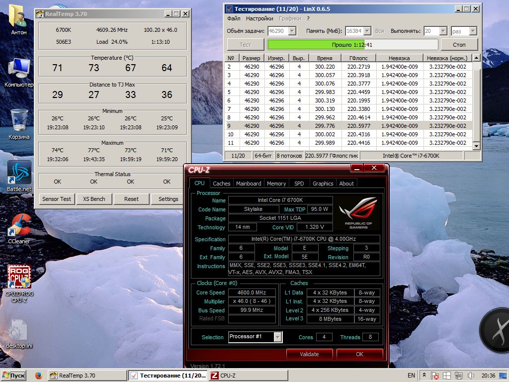
Task: Open the Настройки menu in LinX
Action: 259,18
